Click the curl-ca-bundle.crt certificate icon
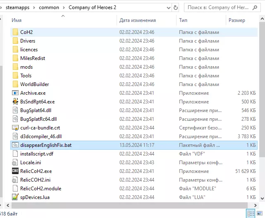The width and height of the screenshot is (265, 218). click(x=15, y=128)
